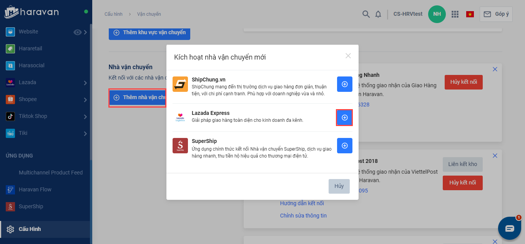Screen dimensions: 525x244
Task: Add SuperShip carrier plus button
Action: point(345,146)
